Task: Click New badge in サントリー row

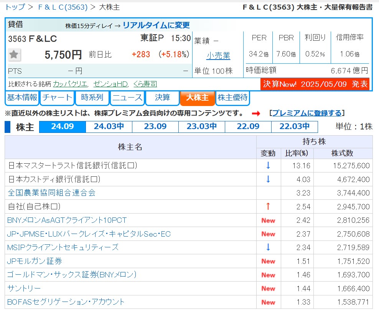Action: [x=268, y=288]
